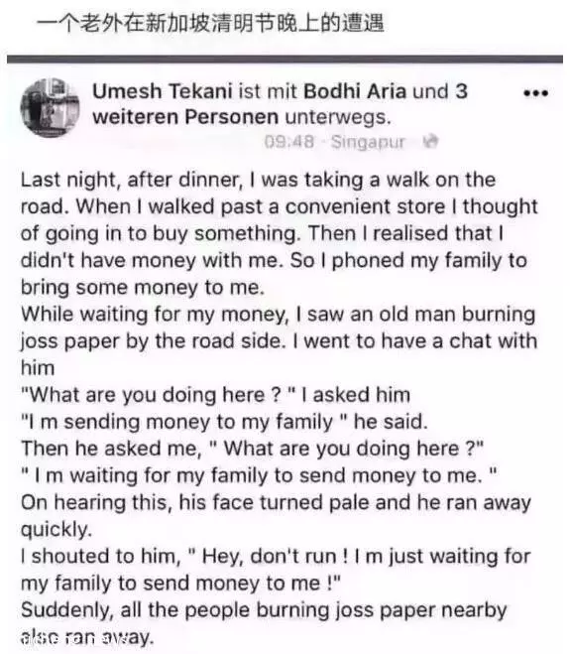This screenshot has height=654, width=570.
Task: Open the 09:48 post timestamp
Action: coord(288,142)
